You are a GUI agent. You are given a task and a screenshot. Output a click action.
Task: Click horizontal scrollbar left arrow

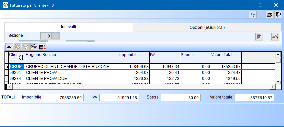(10, 87)
